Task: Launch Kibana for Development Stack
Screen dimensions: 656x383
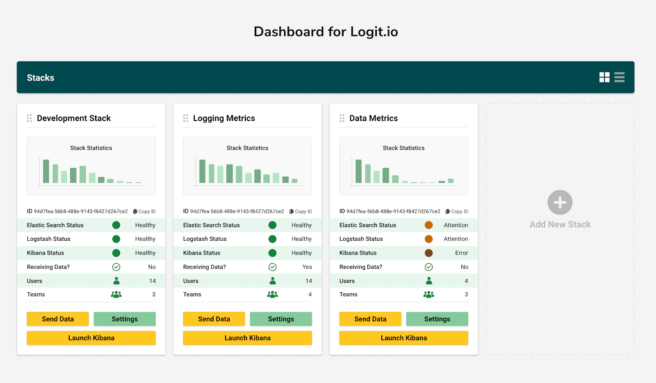Action: click(91, 337)
